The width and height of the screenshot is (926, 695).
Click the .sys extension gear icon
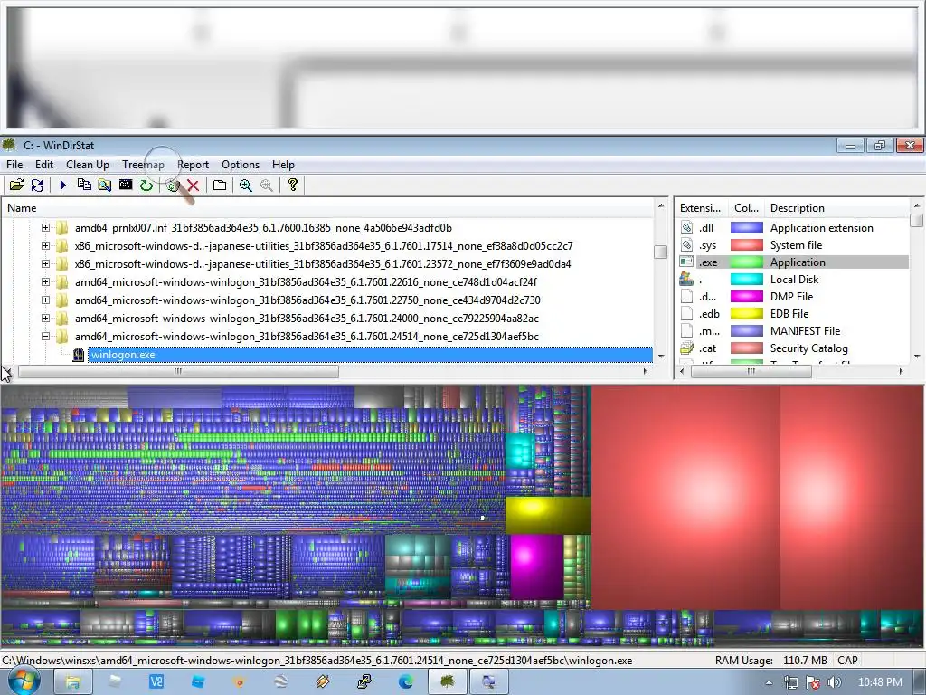pyautogui.click(x=686, y=244)
